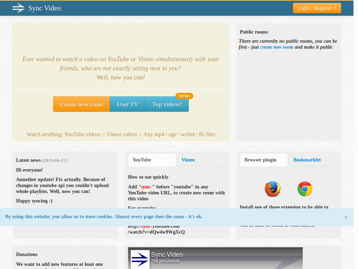Switch to the Vimeo tab

coord(188,160)
